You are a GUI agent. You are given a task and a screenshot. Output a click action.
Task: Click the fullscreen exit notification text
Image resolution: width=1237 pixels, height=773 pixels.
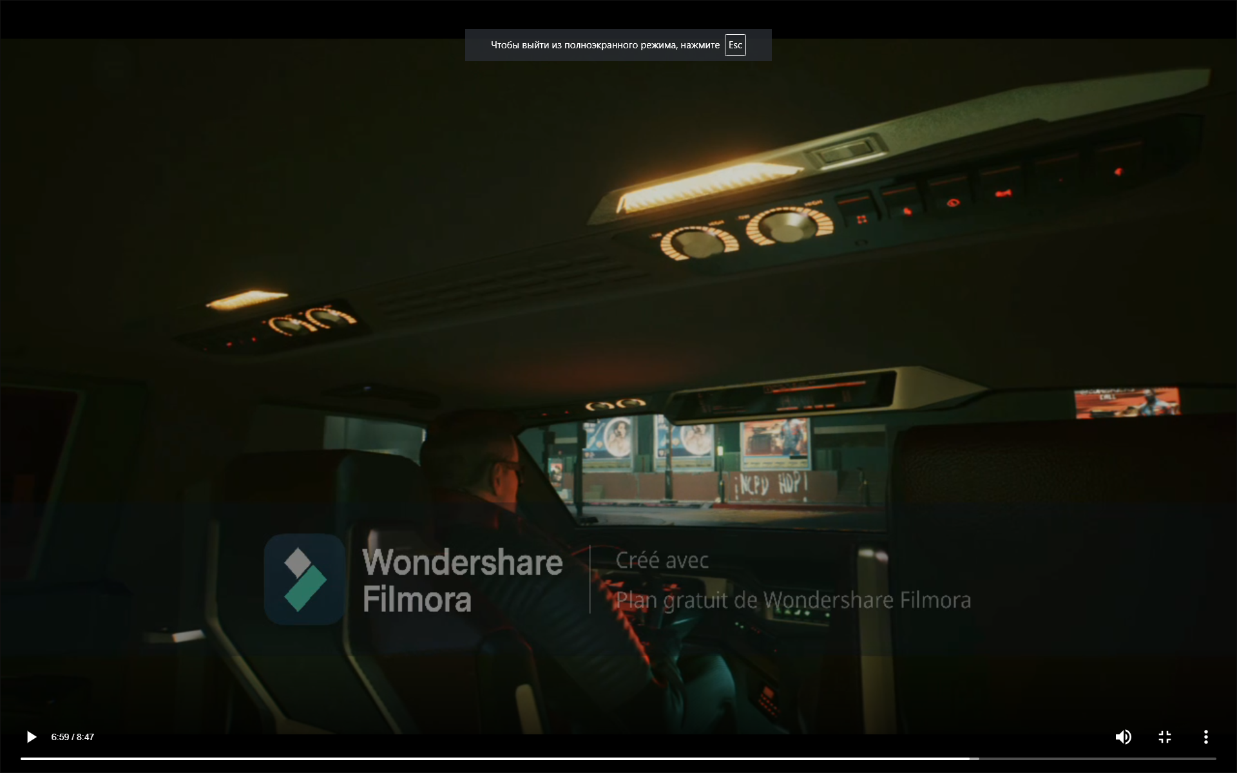click(x=604, y=45)
